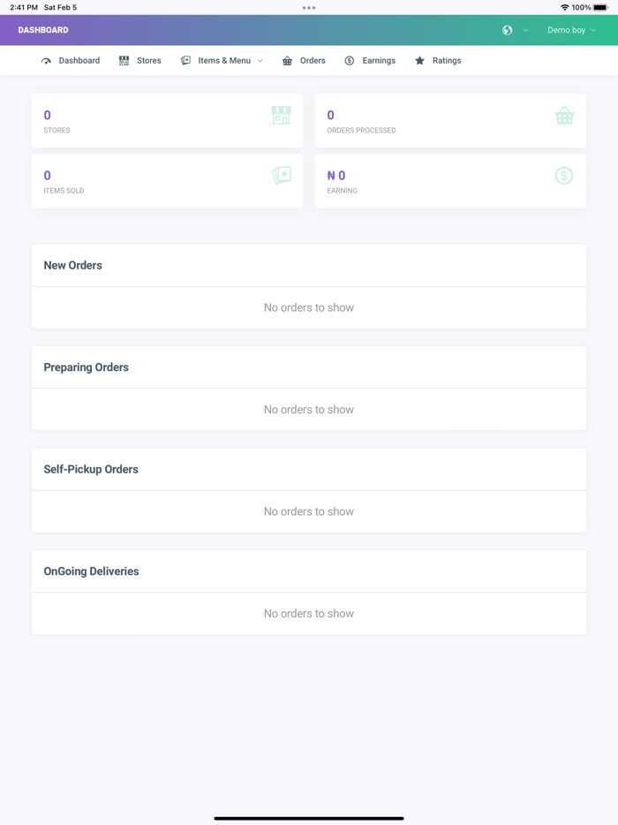Click the dollar coin icon on Earning card
The image size is (618, 825).
[564, 175]
